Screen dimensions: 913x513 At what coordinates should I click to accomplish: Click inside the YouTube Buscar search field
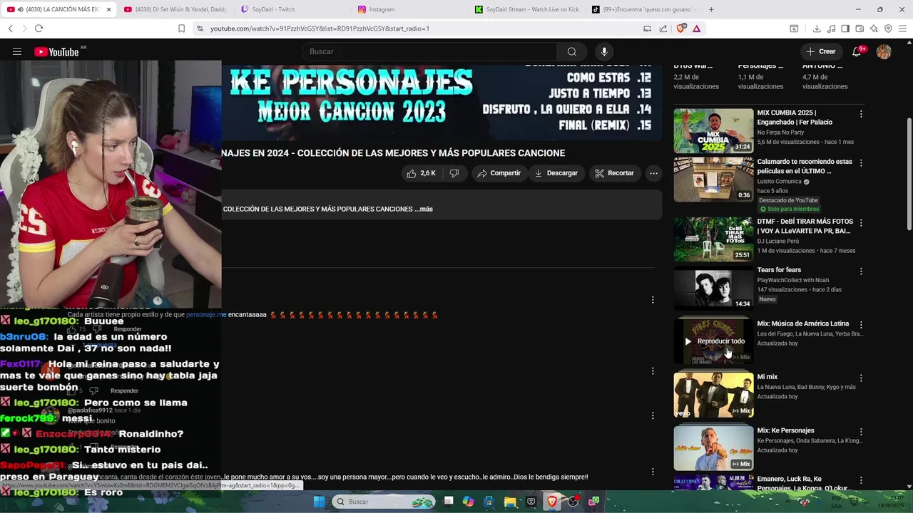click(x=429, y=51)
